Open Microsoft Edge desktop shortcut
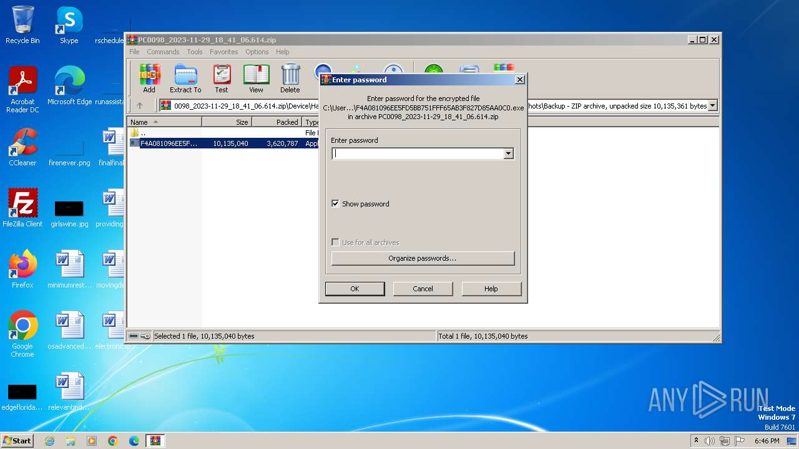 [69, 87]
